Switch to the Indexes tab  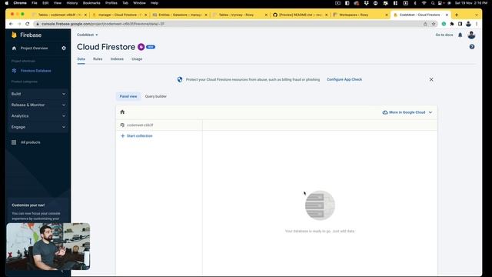click(x=117, y=59)
